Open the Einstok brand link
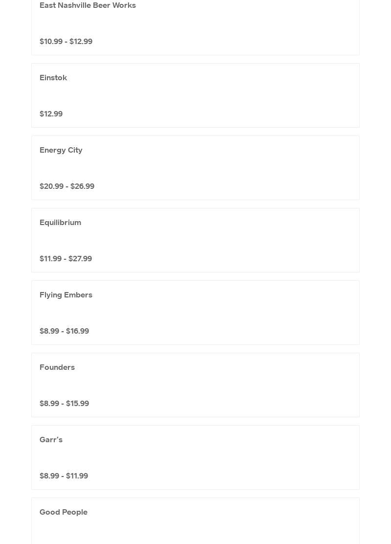The height and width of the screenshot is (544, 391). click(53, 78)
